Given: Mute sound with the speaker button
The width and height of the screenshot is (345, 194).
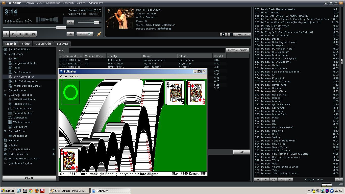Looking at the screenshot, I should [x=70, y=22].
